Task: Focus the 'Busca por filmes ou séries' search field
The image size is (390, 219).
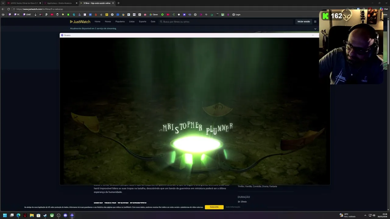Action: pyautogui.click(x=225, y=22)
